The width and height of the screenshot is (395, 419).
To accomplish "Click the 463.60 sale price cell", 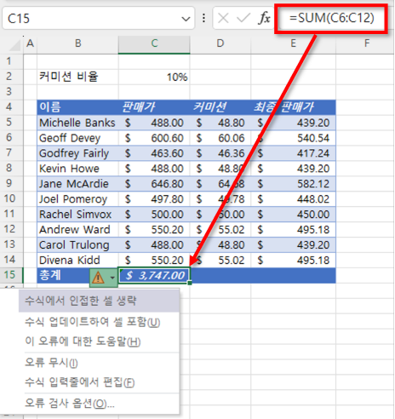I will click(x=154, y=153).
